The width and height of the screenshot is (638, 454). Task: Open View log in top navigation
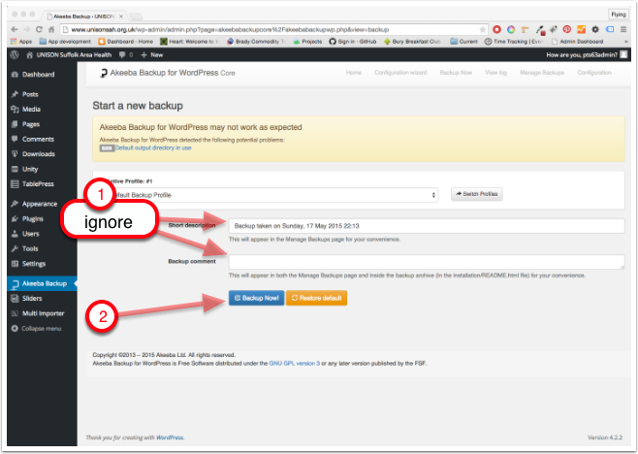(495, 73)
